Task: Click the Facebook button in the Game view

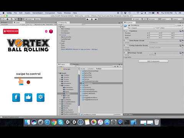Action: coord(16,97)
